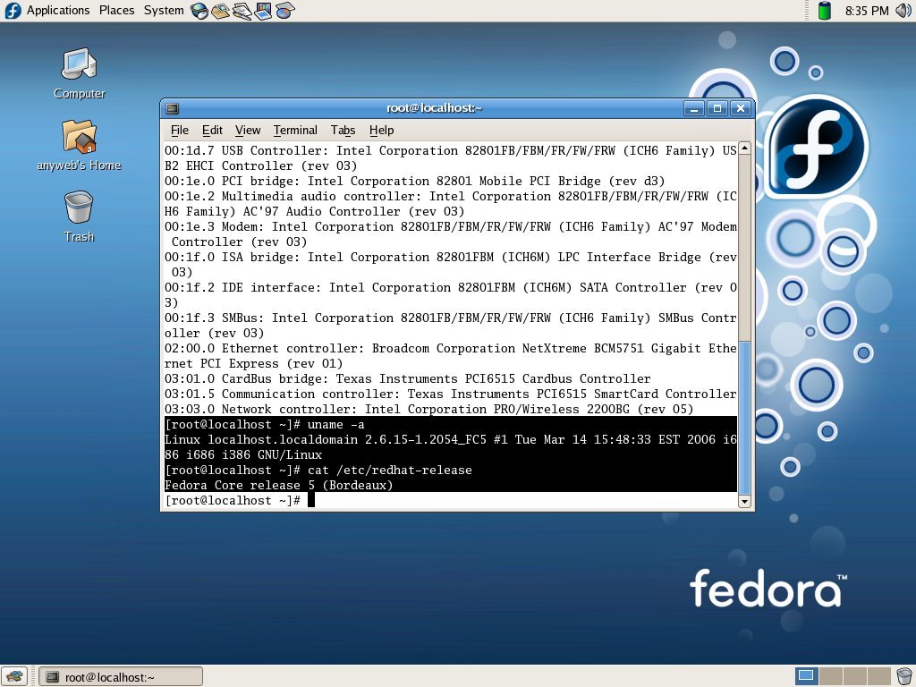Select the Trash icon on the desktop
Image resolution: width=916 pixels, height=687 pixels.
point(79,216)
